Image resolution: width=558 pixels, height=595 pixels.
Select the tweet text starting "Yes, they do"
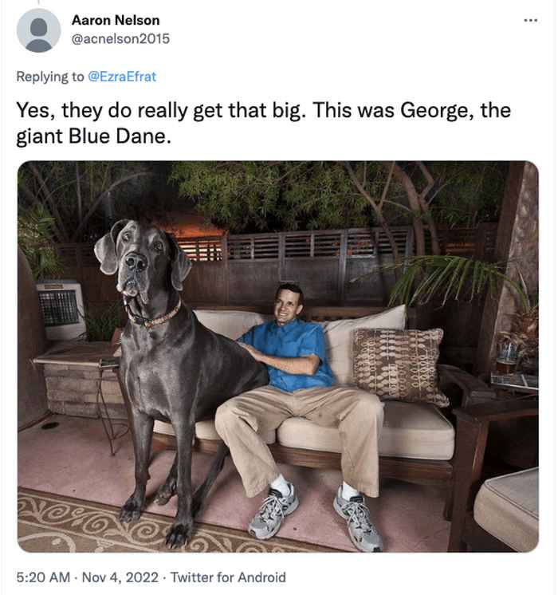pos(264,123)
